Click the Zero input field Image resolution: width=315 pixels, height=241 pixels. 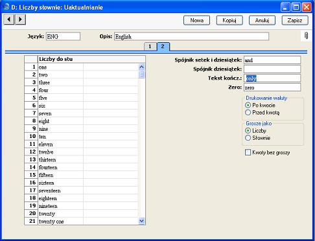pyautogui.click(x=272, y=87)
